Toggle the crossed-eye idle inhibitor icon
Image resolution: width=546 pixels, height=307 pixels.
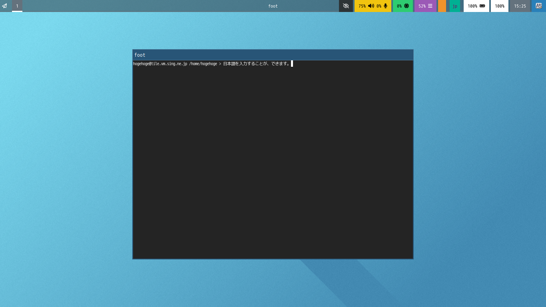(346, 6)
